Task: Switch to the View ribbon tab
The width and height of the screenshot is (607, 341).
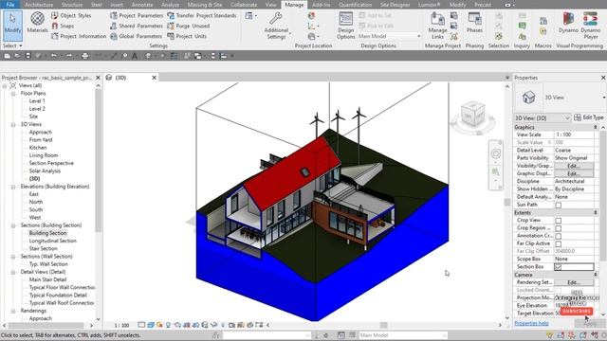Action: pyautogui.click(x=270, y=5)
